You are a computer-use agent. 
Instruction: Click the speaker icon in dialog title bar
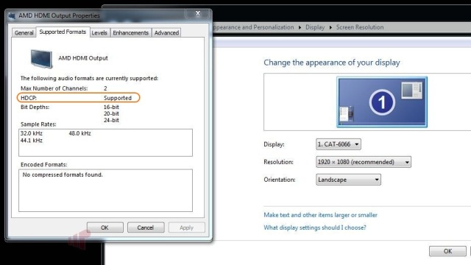12,15
